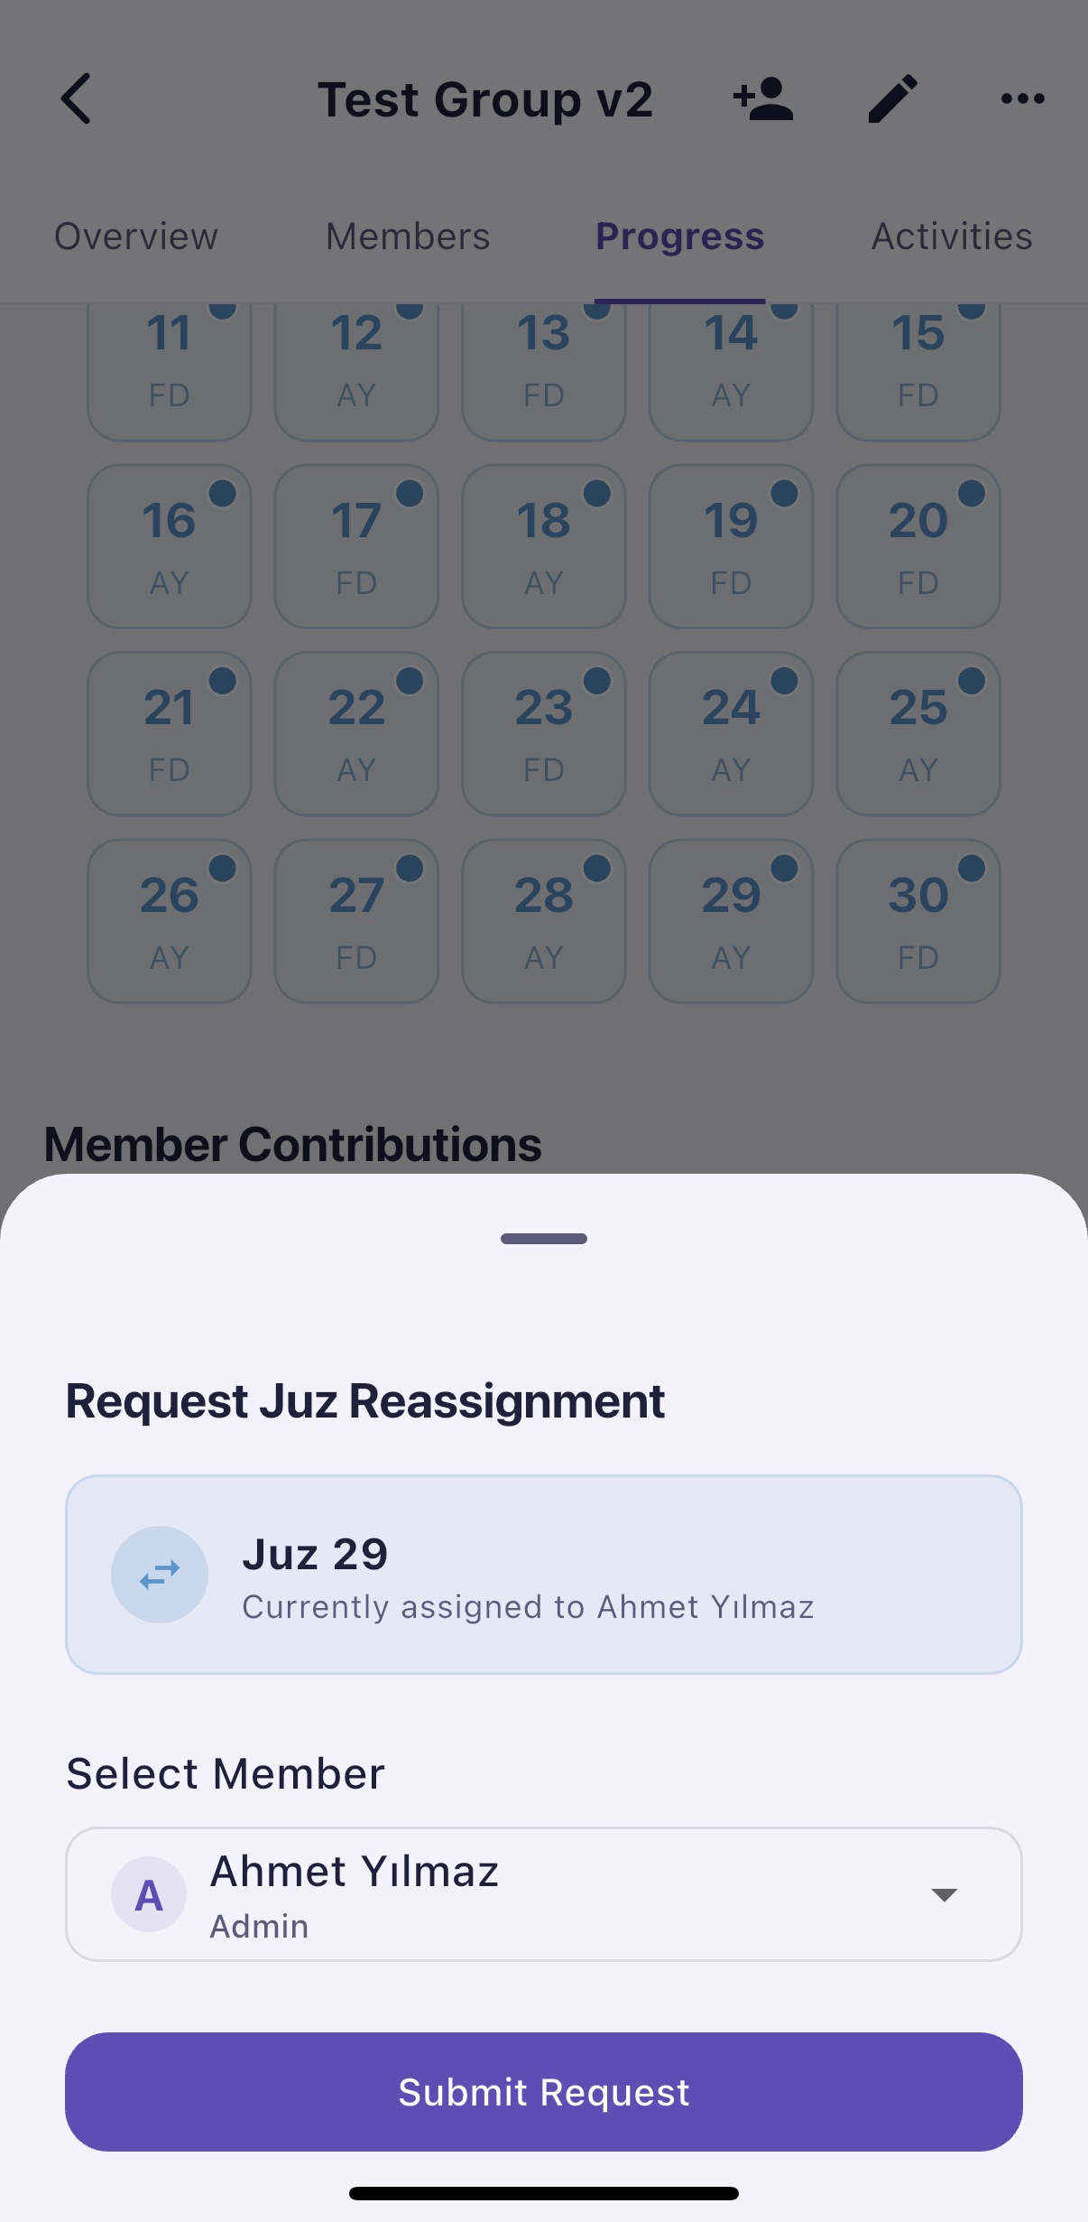
Task: Open the three-dot more options menu
Action: point(1023,98)
